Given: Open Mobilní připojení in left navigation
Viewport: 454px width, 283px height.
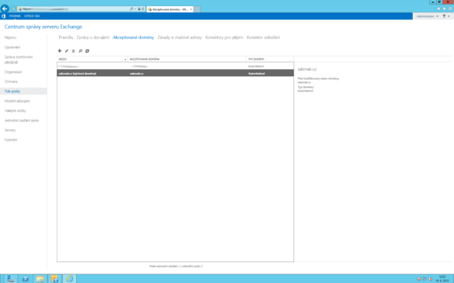Looking at the screenshot, I should point(17,101).
